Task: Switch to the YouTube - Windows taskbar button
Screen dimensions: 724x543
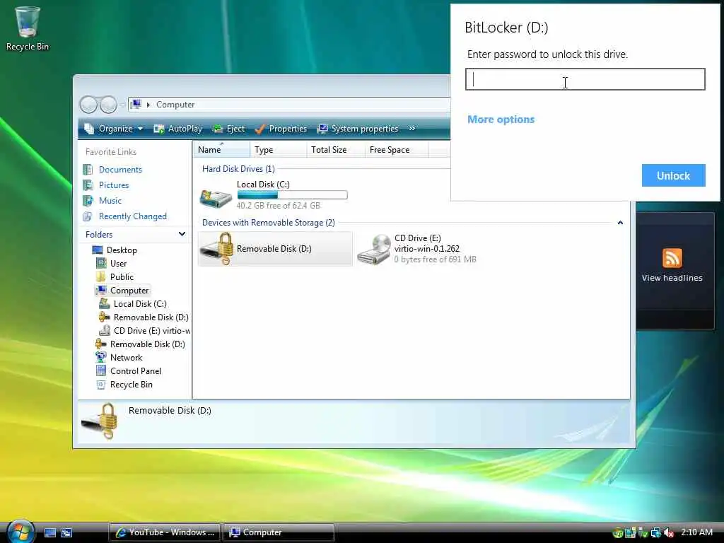Action: click(164, 532)
